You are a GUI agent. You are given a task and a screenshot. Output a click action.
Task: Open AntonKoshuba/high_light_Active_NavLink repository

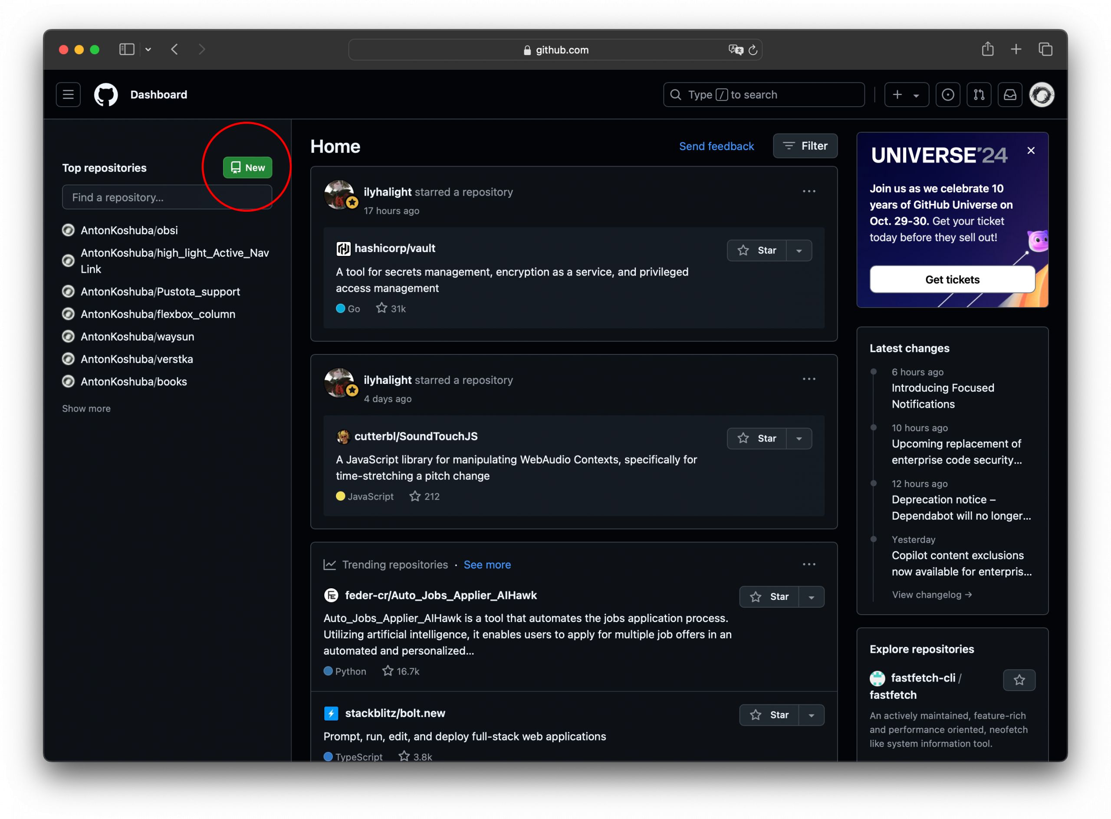174,261
